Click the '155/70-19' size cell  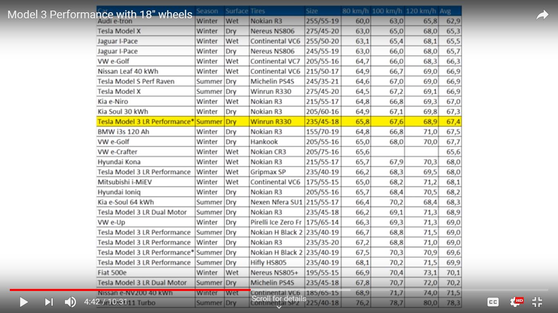pyautogui.click(x=323, y=132)
